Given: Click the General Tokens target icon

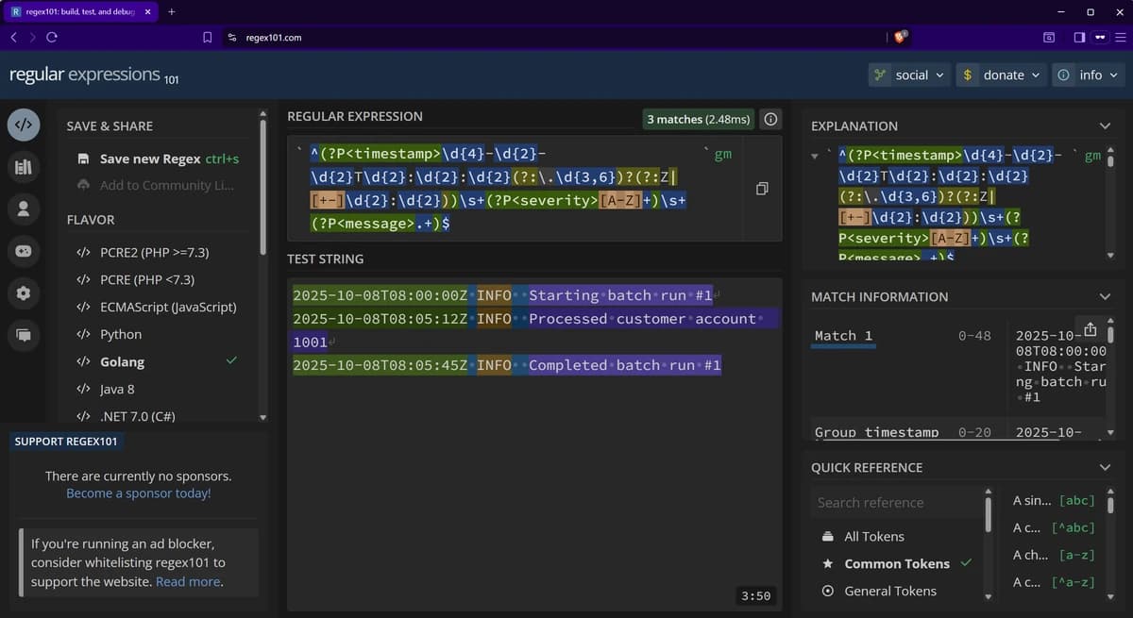Looking at the screenshot, I should 828,591.
